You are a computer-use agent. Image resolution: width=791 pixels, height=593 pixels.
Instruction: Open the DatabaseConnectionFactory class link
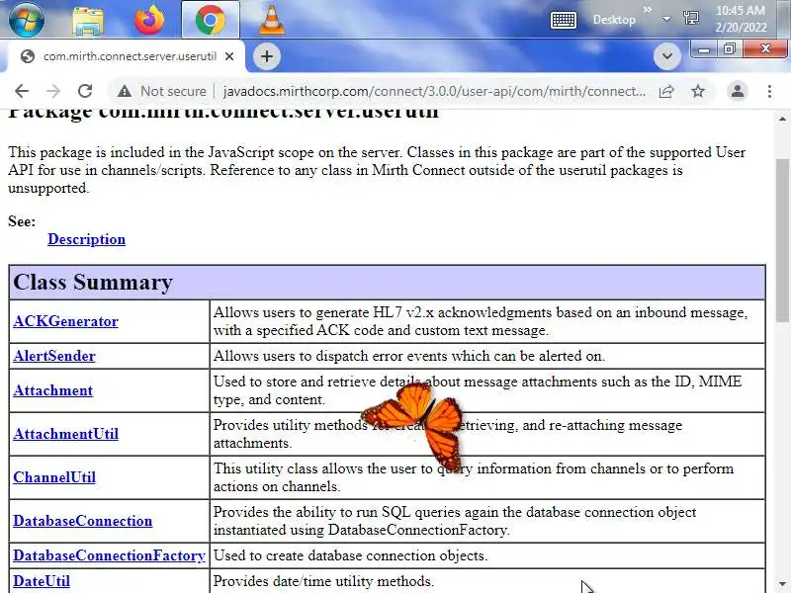click(x=109, y=555)
